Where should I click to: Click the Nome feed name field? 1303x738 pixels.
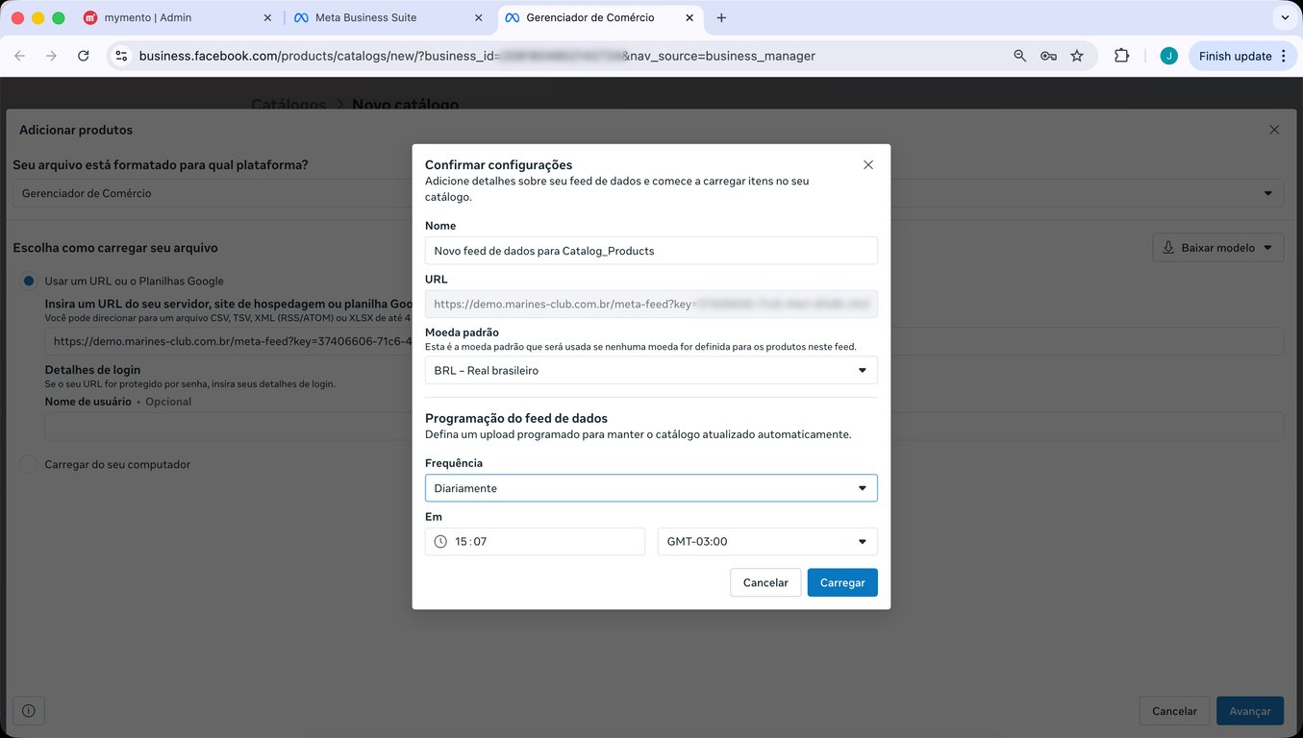651,251
